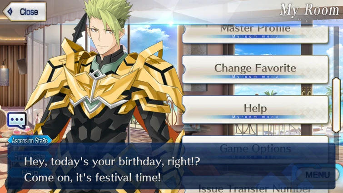The image size is (343, 193).
Task: Tap the diamond emblem left of MENU
Action: click(293, 173)
